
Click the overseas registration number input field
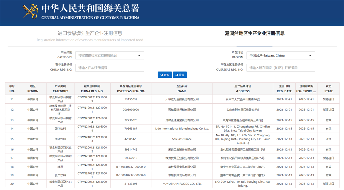(281, 68)
